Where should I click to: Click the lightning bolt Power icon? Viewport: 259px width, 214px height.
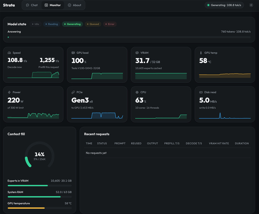pyautogui.click(x=9, y=92)
